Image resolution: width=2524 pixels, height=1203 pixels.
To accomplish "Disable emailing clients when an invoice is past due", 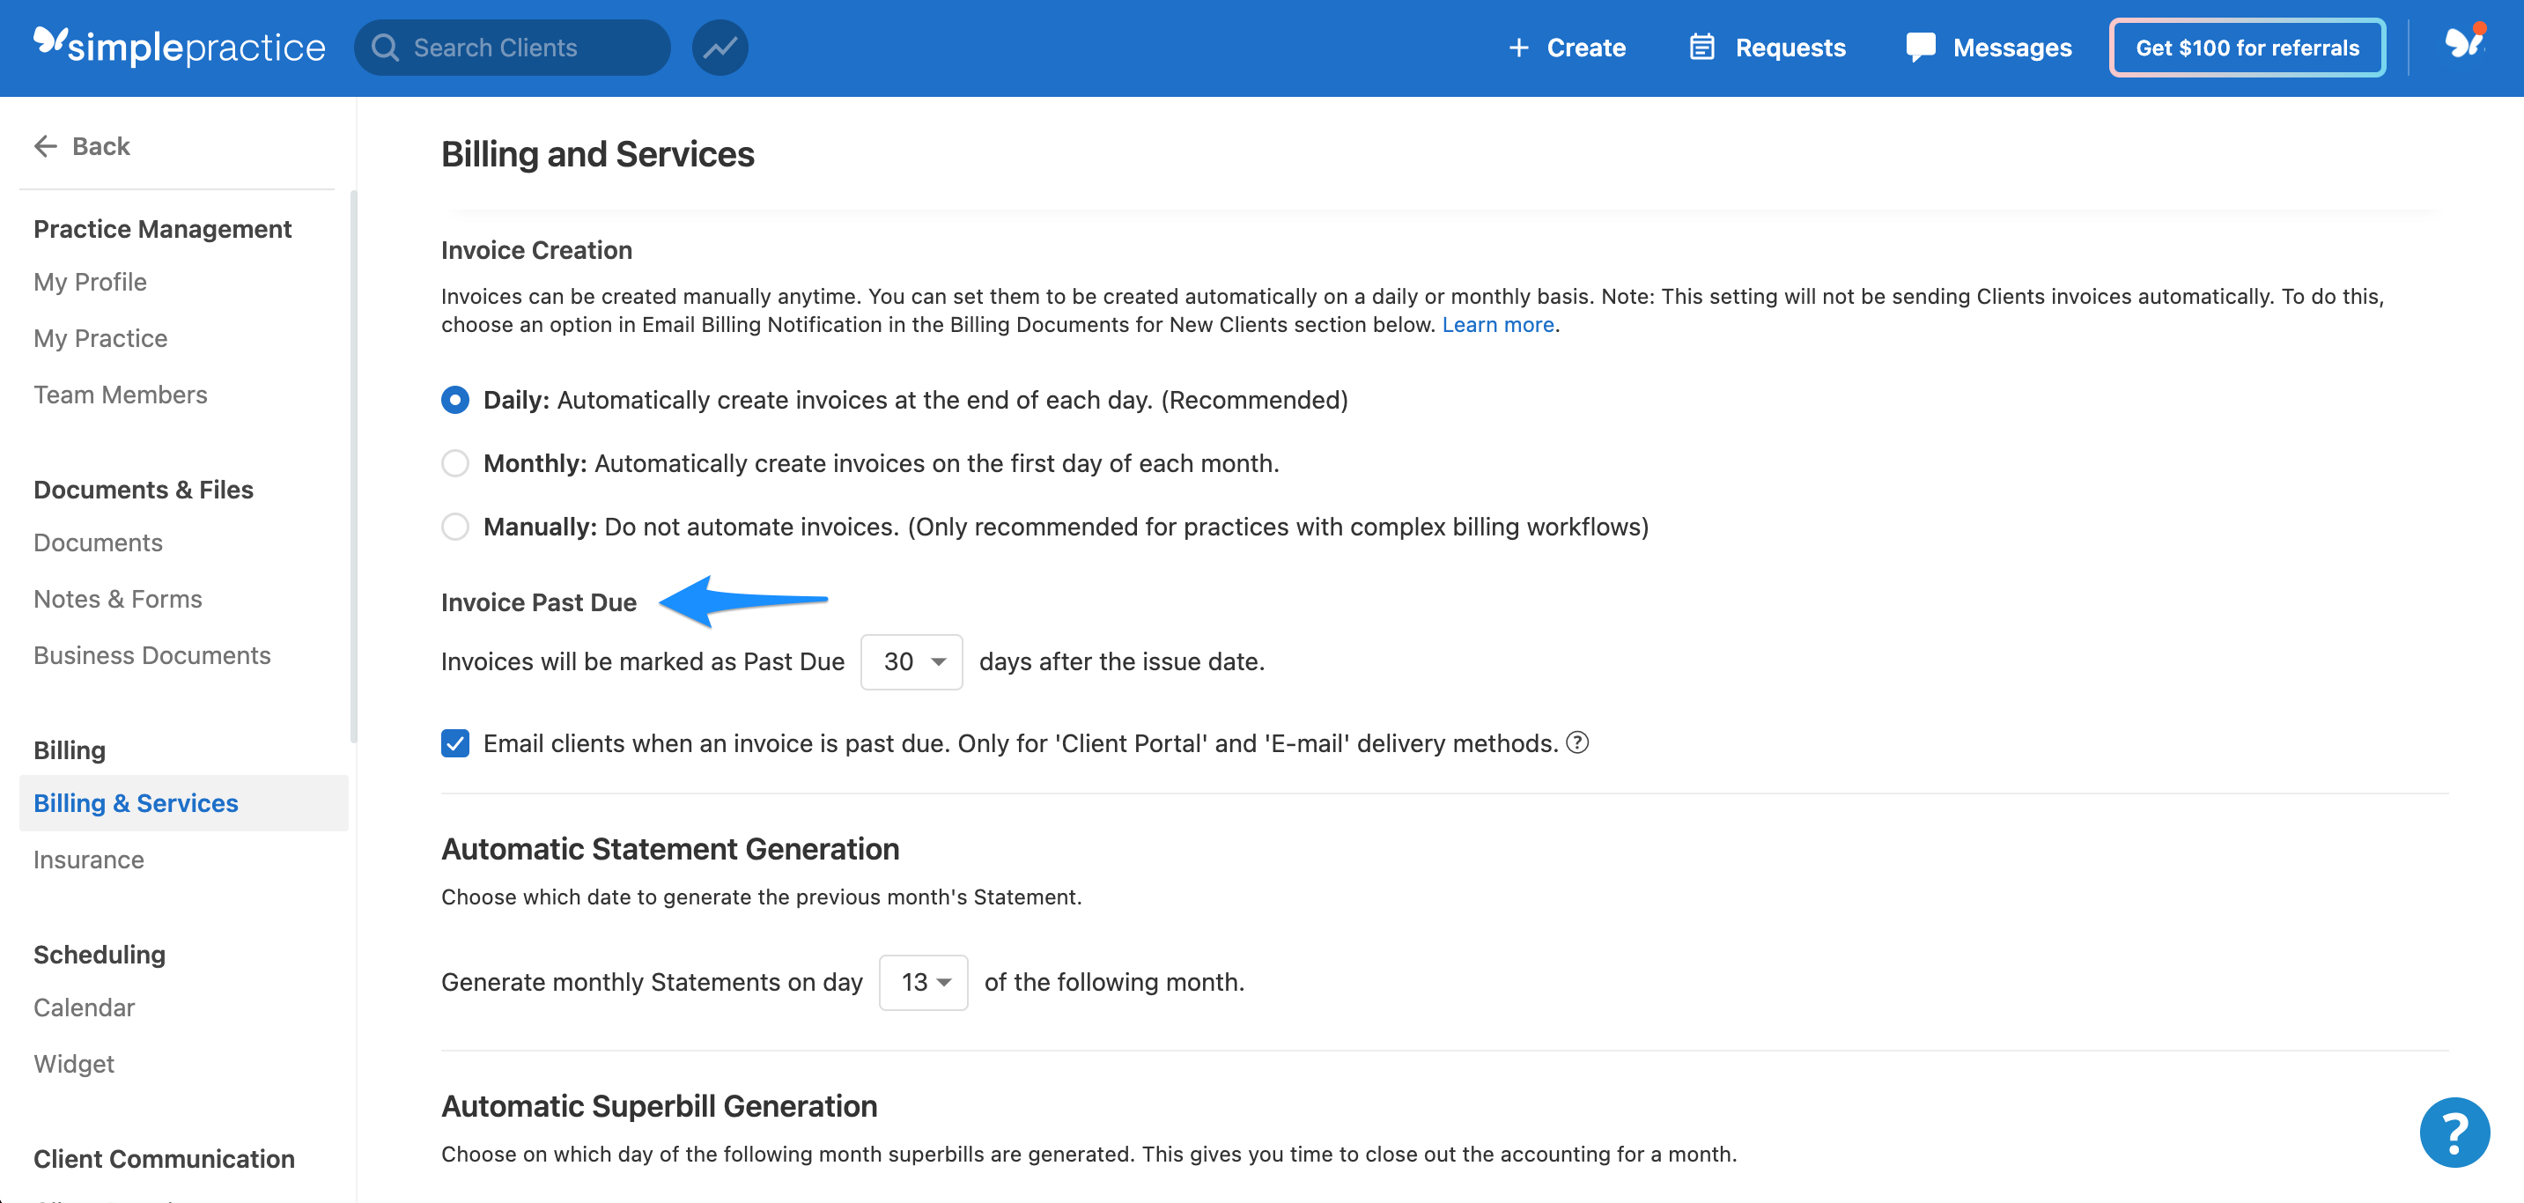I will (454, 743).
